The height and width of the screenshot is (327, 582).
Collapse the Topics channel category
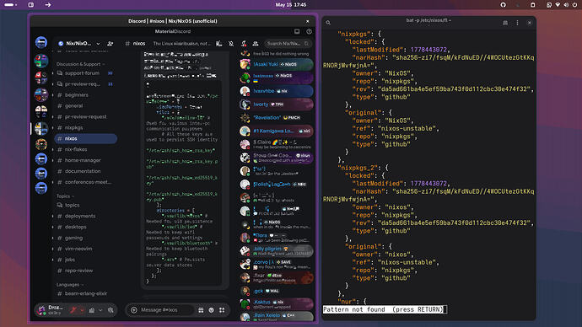pos(65,196)
